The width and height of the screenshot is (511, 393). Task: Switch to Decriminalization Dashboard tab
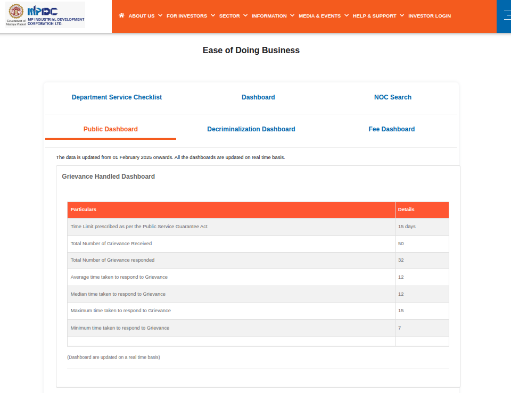[251, 129]
